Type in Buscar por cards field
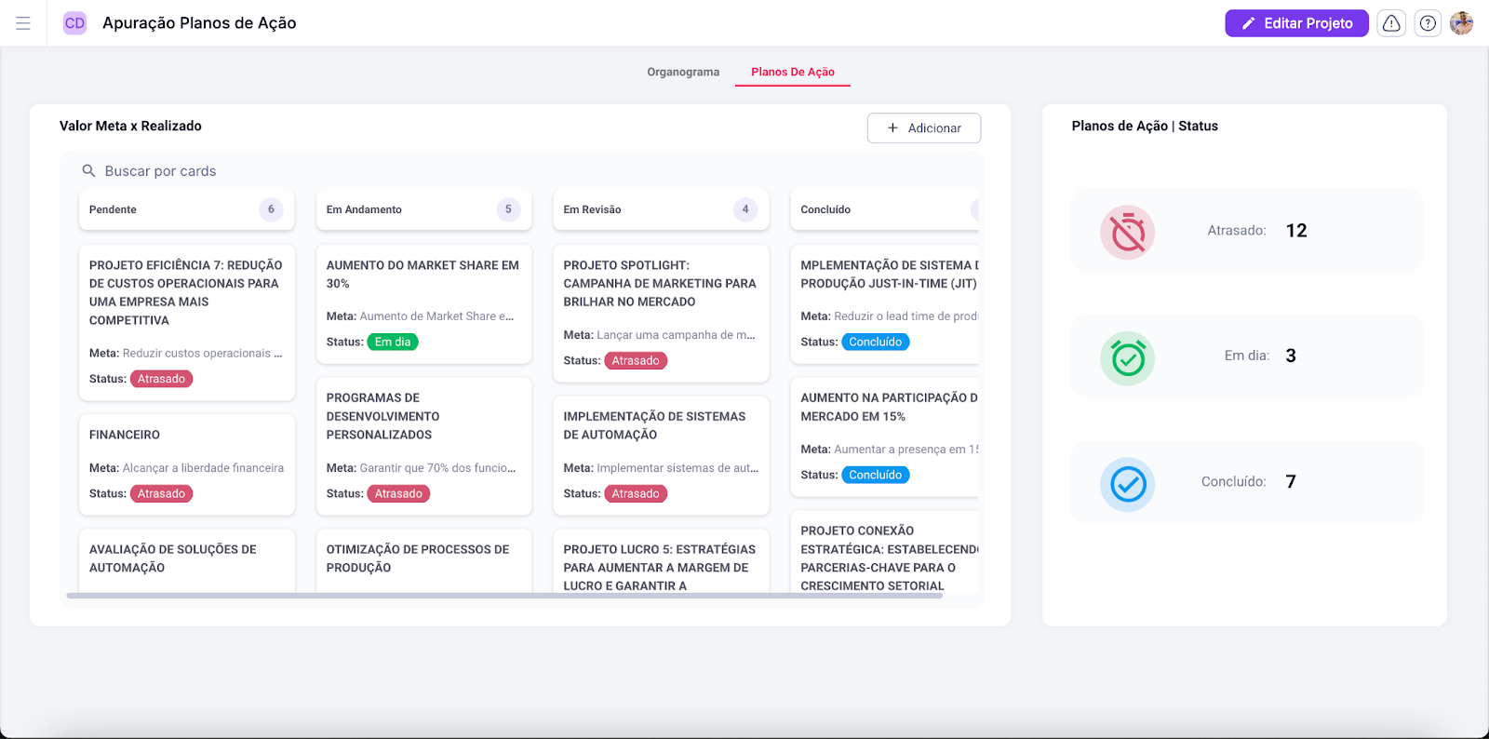 372,171
